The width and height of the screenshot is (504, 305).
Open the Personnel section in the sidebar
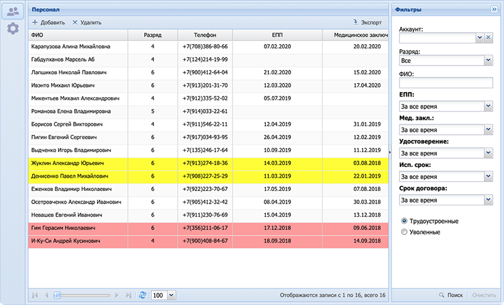pyautogui.click(x=12, y=11)
